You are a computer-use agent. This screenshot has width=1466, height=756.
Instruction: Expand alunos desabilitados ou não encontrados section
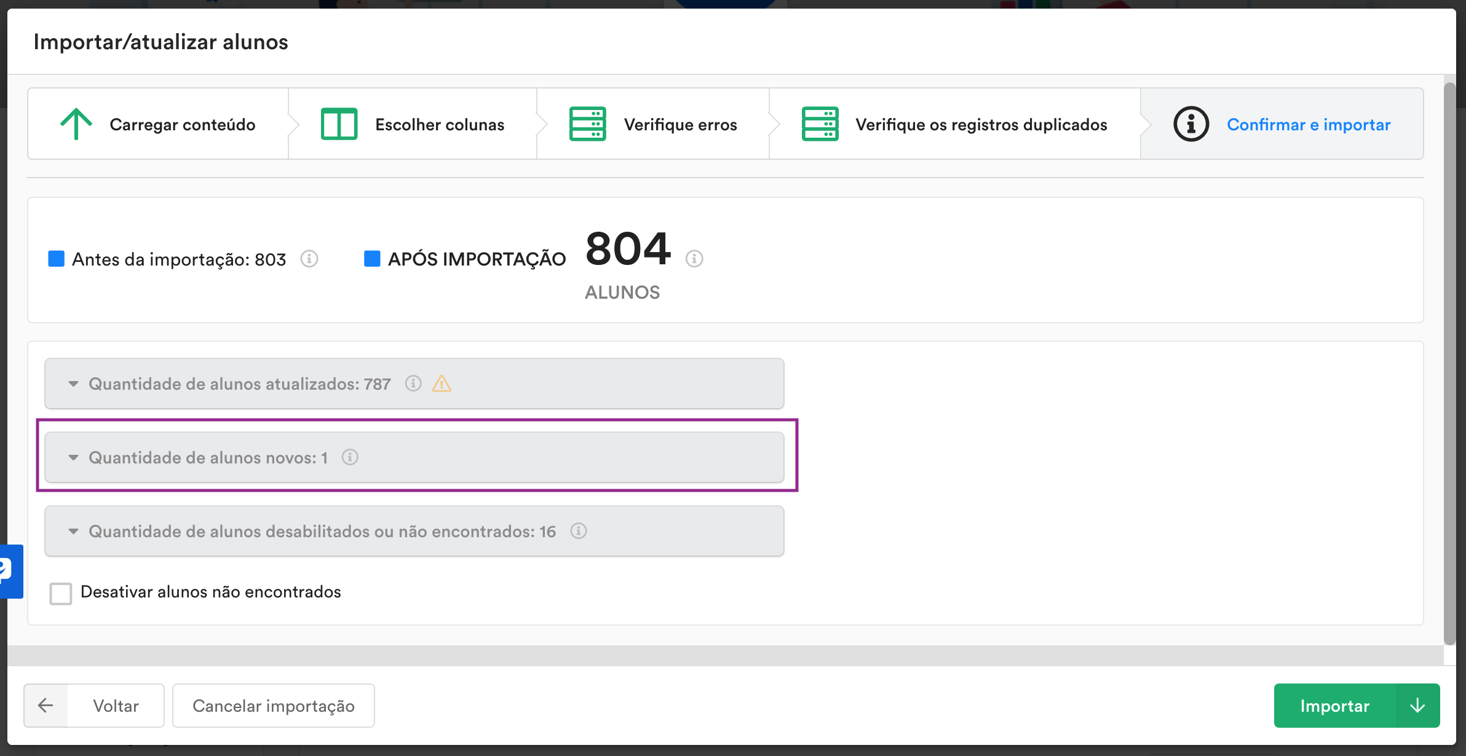tap(322, 532)
